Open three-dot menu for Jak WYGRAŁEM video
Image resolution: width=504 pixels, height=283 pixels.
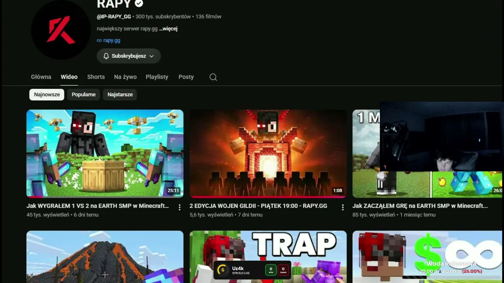pos(180,207)
